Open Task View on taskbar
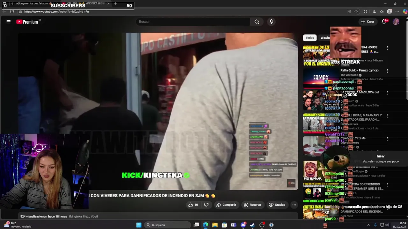Viewport: 408px width, 229px height. point(196,225)
